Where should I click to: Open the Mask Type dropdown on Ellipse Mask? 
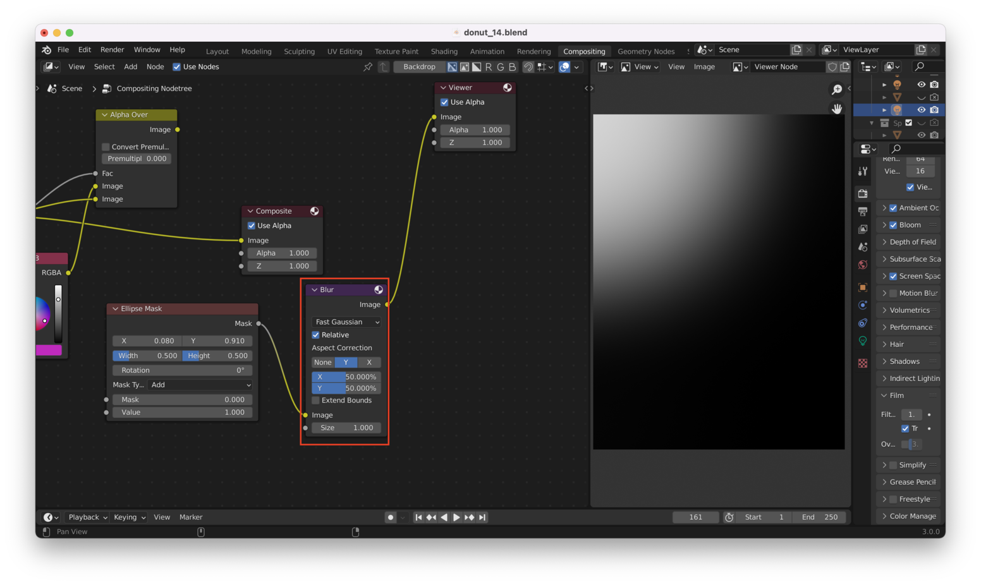coord(200,385)
